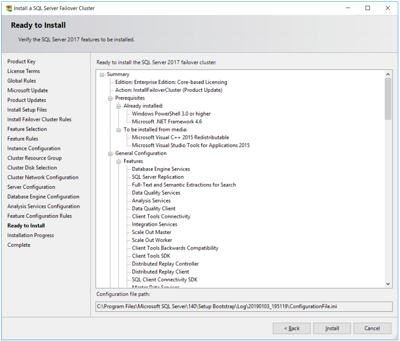This screenshot has height=341, width=400.
Task: Select Distributed Replay Controller feature
Action: pos(165,264)
